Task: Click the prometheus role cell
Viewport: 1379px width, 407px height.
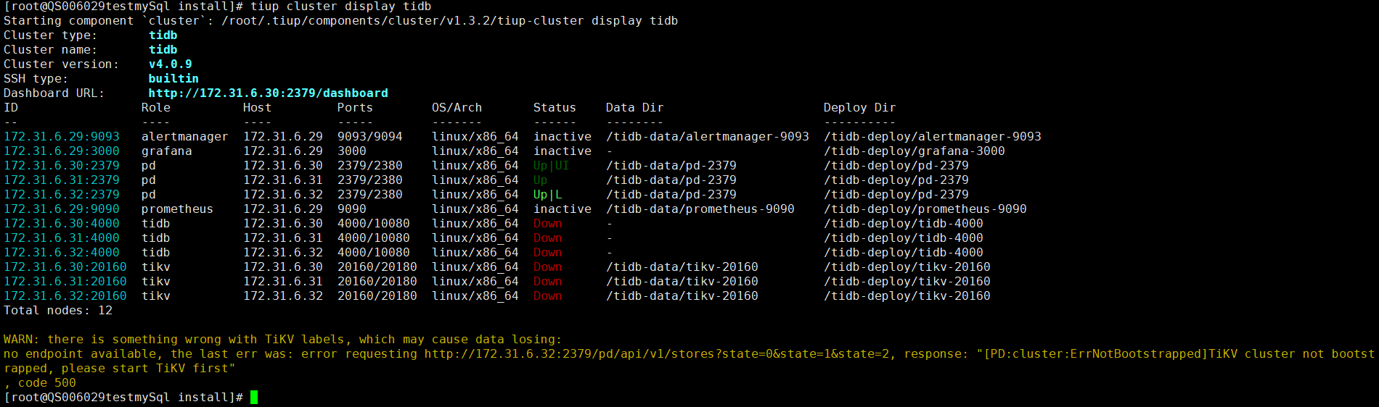Action: point(178,209)
